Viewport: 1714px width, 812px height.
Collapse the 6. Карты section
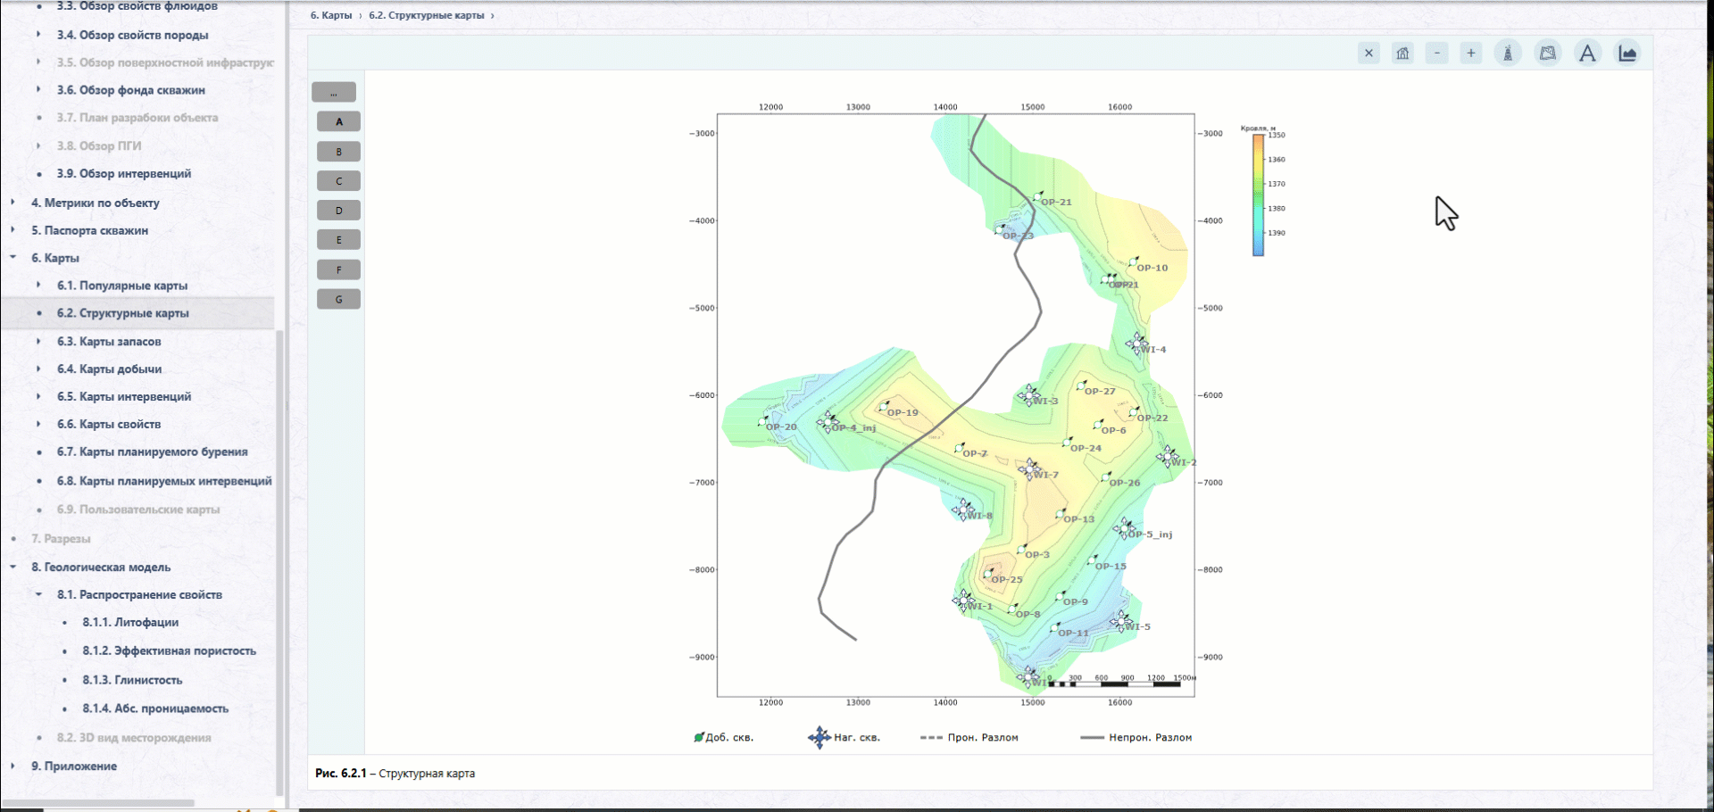[12, 257]
